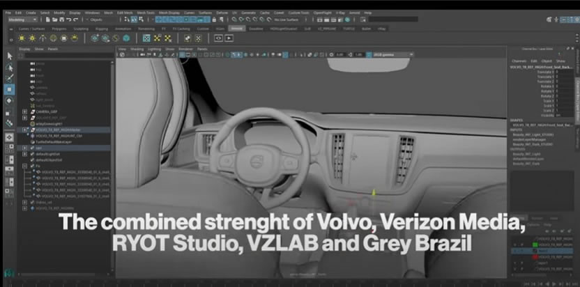Image resolution: width=580 pixels, height=287 pixels.
Task: Open Channel Box Show menu
Action: 560,61
